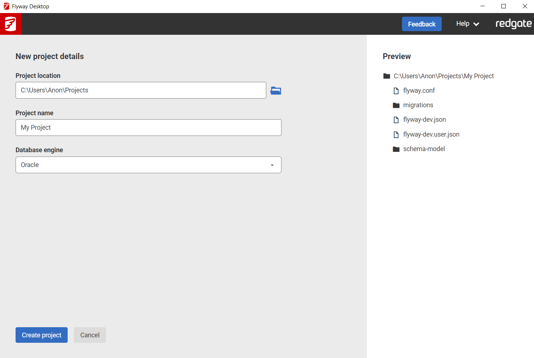Image resolution: width=534 pixels, height=358 pixels.
Task: Click the Help menu item
Action: [463, 24]
